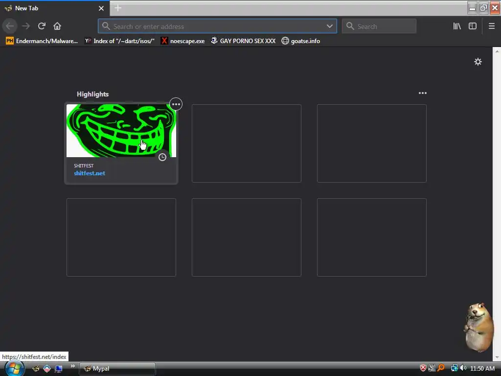The height and width of the screenshot is (376, 501).
Task: Focus the address bar field
Action: click(217, 26)
